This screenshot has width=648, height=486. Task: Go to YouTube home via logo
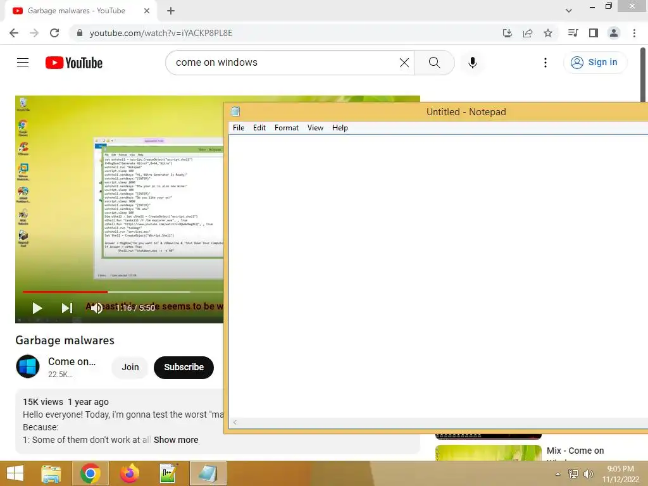[74, 63]
